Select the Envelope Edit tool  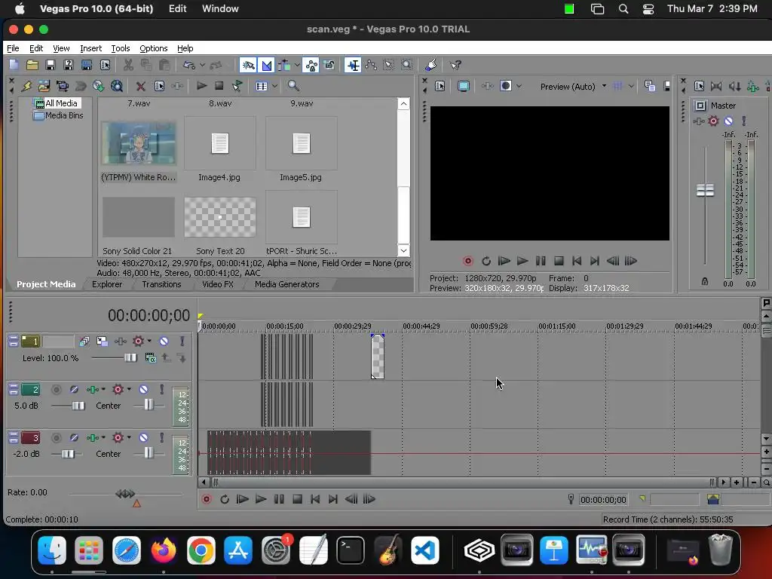click(371, 65)
